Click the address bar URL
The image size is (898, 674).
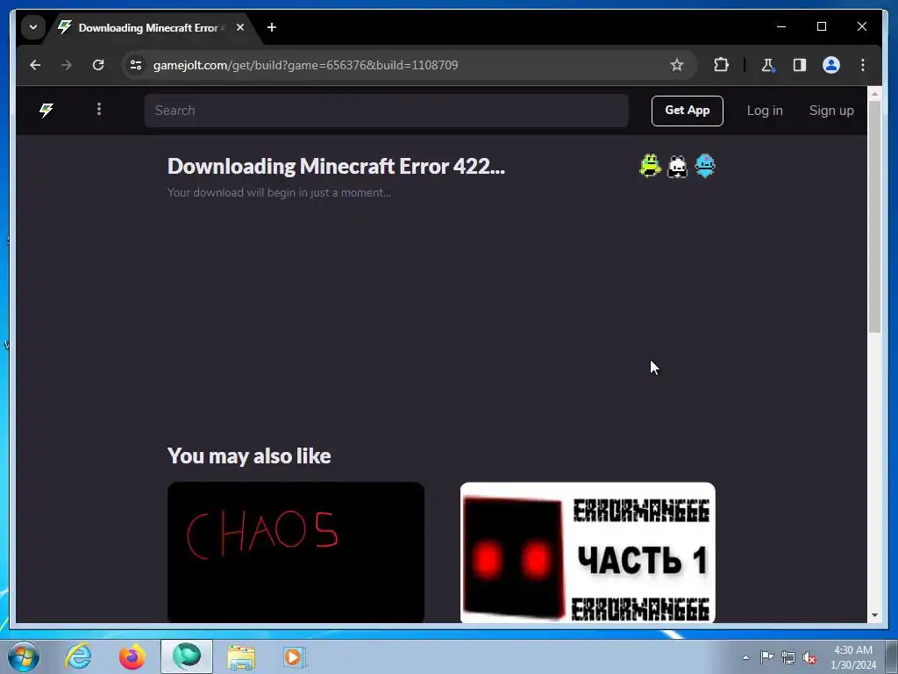305,65
